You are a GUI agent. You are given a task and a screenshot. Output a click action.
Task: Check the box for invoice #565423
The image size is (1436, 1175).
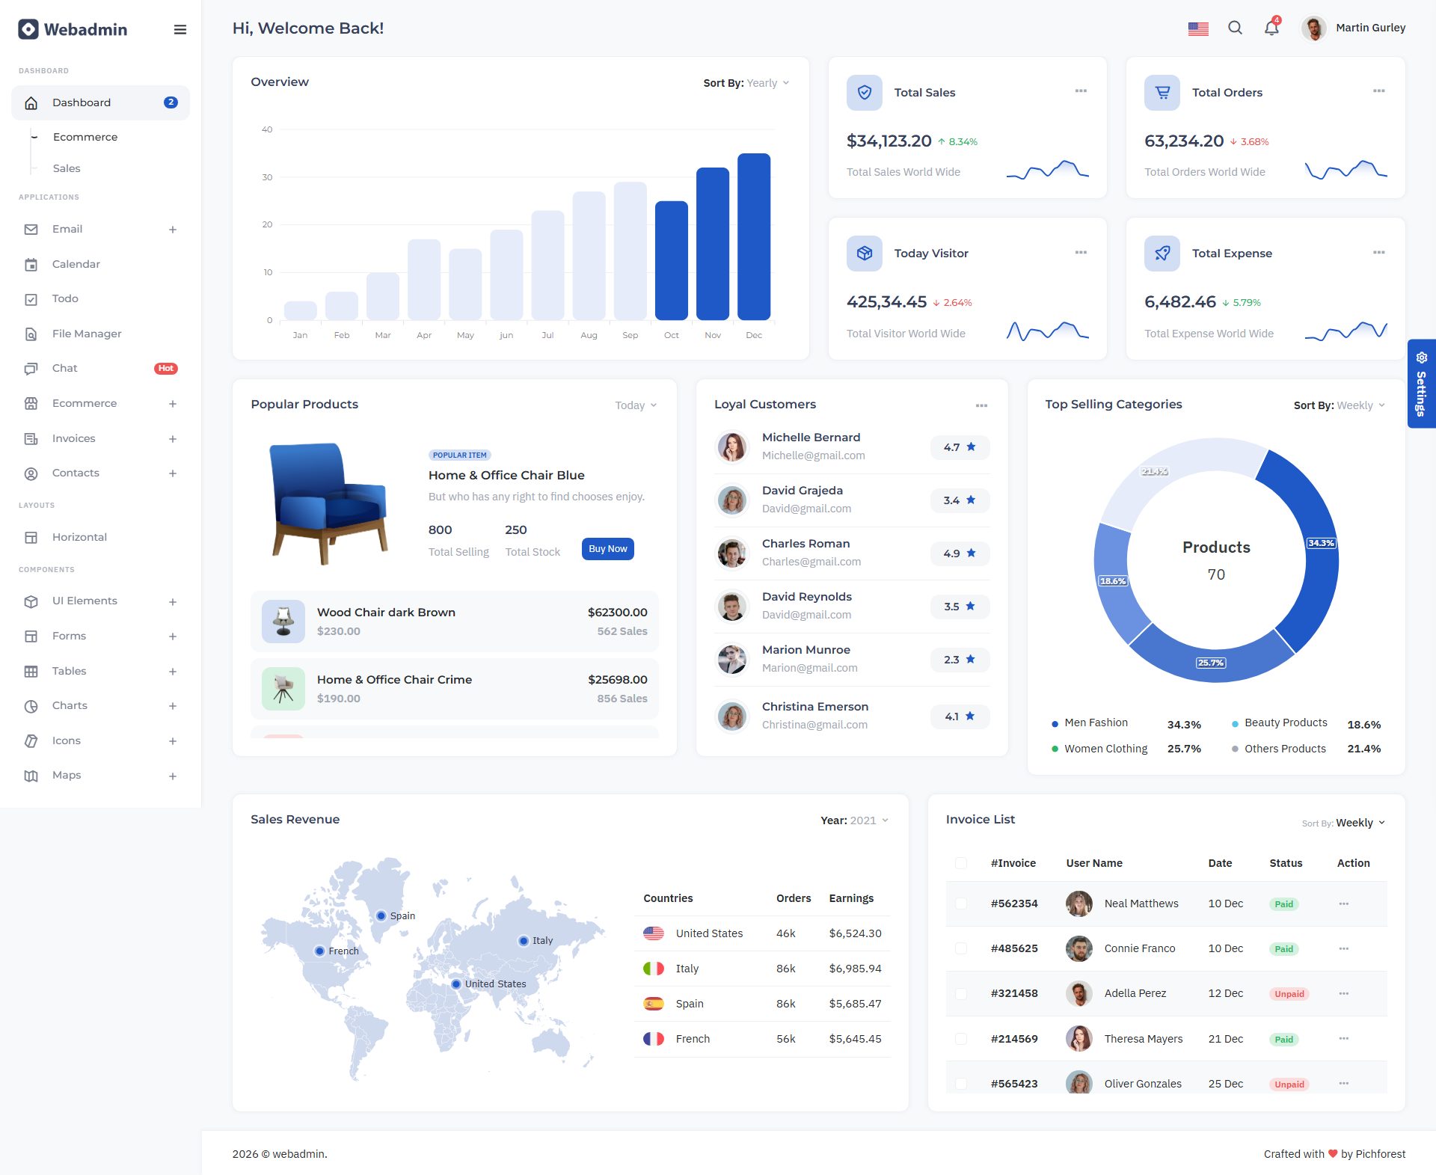pos(961,1084)
